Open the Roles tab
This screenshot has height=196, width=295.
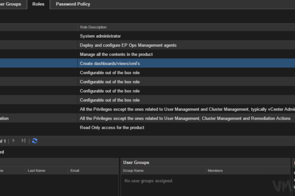(38, 4)
